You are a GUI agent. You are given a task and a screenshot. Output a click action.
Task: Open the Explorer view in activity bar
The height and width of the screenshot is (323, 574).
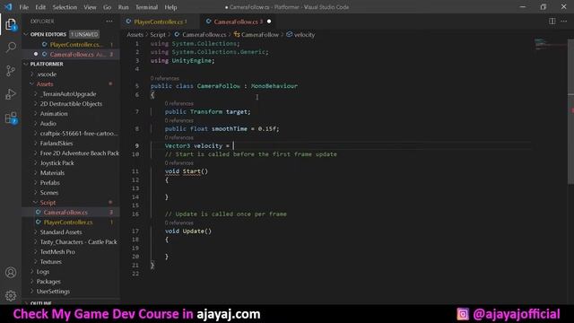[x=11, y=25]
